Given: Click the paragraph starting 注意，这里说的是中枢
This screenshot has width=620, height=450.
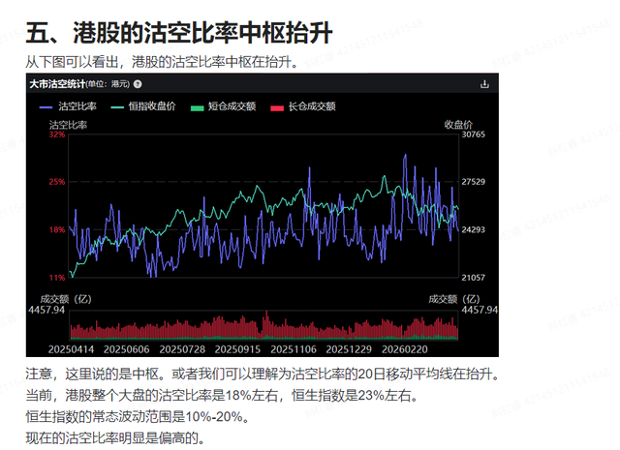Looking at the screenshot, I should click(x=263, y=374).
